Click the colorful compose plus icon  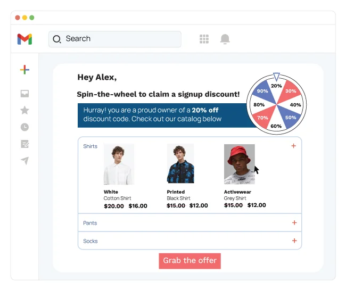(x=24, y=70)
